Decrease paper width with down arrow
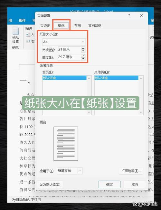This screenshot has width=161, height=210. pos(83,51)
